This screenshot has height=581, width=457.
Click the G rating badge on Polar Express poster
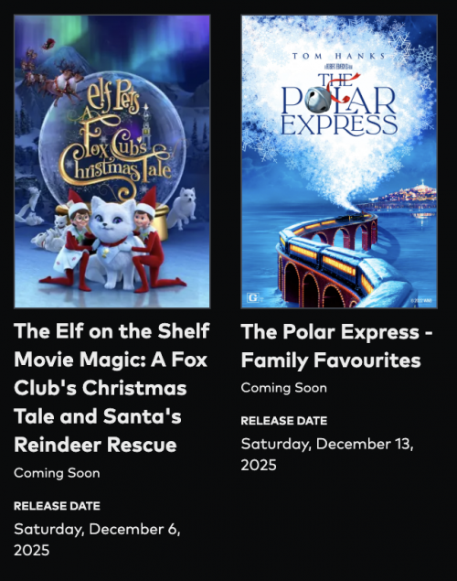coord(253,297)
